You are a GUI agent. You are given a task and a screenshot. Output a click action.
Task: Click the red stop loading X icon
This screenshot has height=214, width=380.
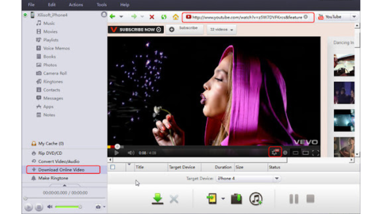tap(152, 17)
